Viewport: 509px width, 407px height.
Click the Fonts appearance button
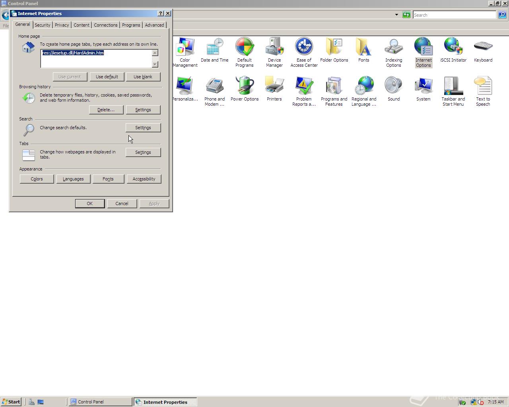point(108,179)
